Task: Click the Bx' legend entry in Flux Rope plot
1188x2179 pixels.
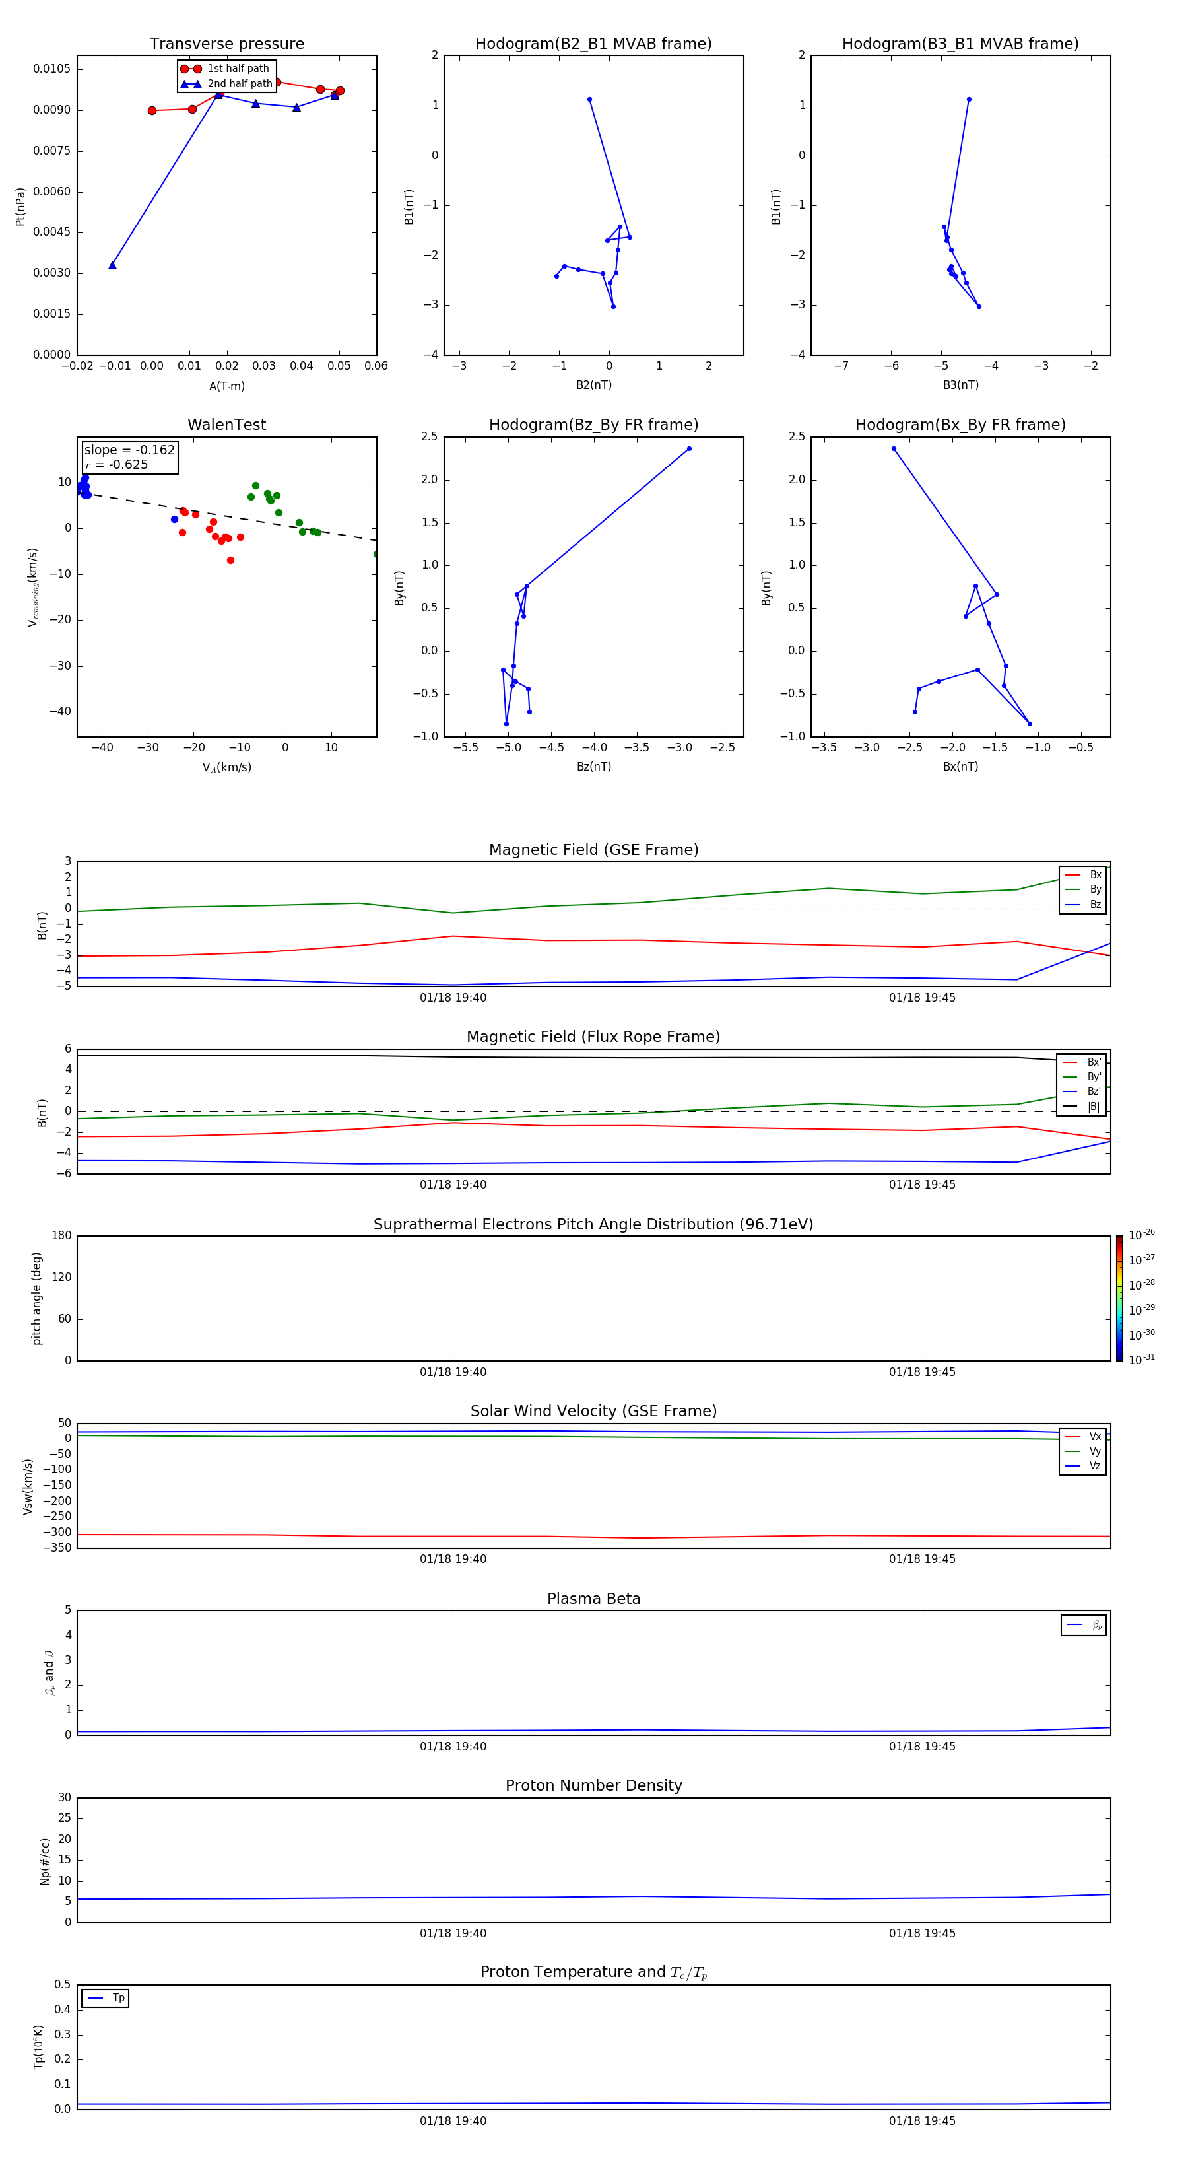Action: [x=1082, y=1062]
